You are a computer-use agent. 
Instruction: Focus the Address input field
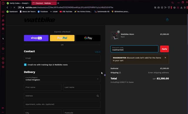pos(62,96)
